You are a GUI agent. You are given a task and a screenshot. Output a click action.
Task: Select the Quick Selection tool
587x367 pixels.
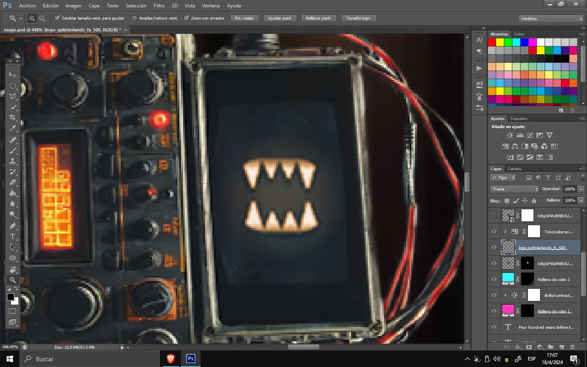(x=13, y=107)
